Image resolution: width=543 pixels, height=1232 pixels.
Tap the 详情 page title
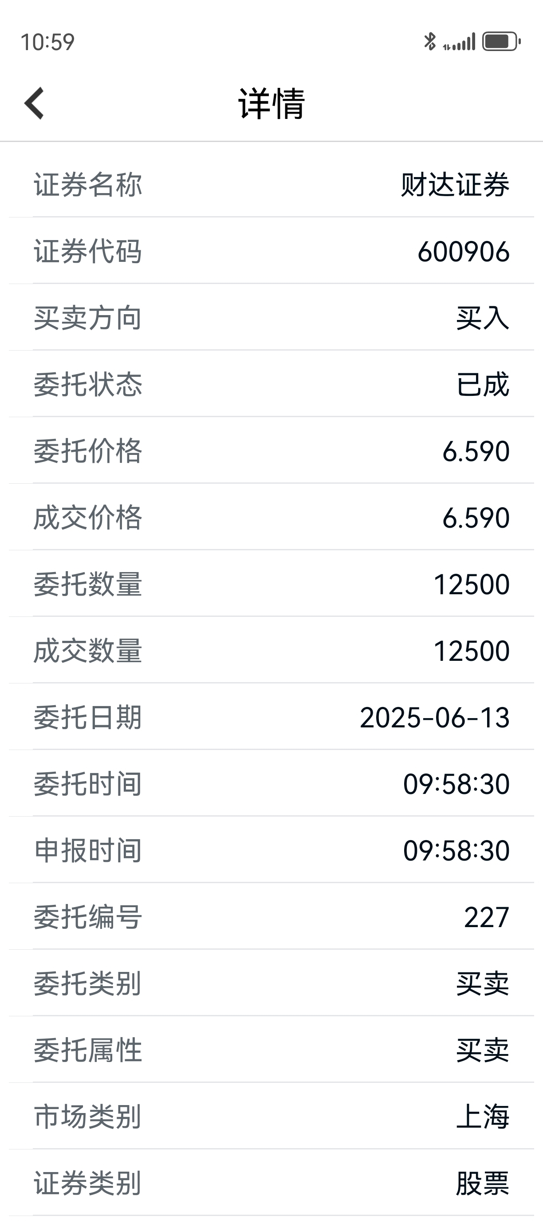(271, 103)
